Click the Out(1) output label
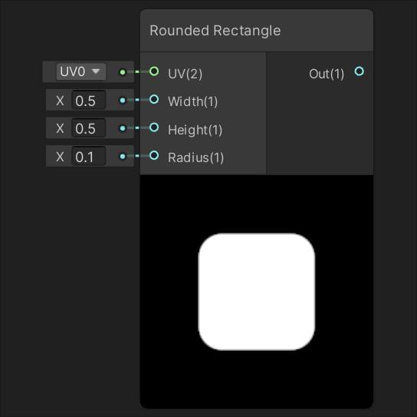This screenshot has height=417, width=417. tap(327, 74)
